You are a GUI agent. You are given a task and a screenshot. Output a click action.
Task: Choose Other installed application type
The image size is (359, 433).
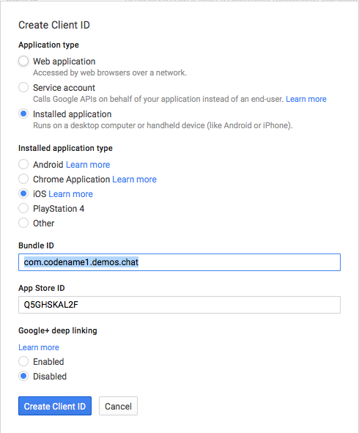point(23,223)
